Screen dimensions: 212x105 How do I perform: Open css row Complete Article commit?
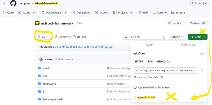pyautogui.click(x=119, y=76)
